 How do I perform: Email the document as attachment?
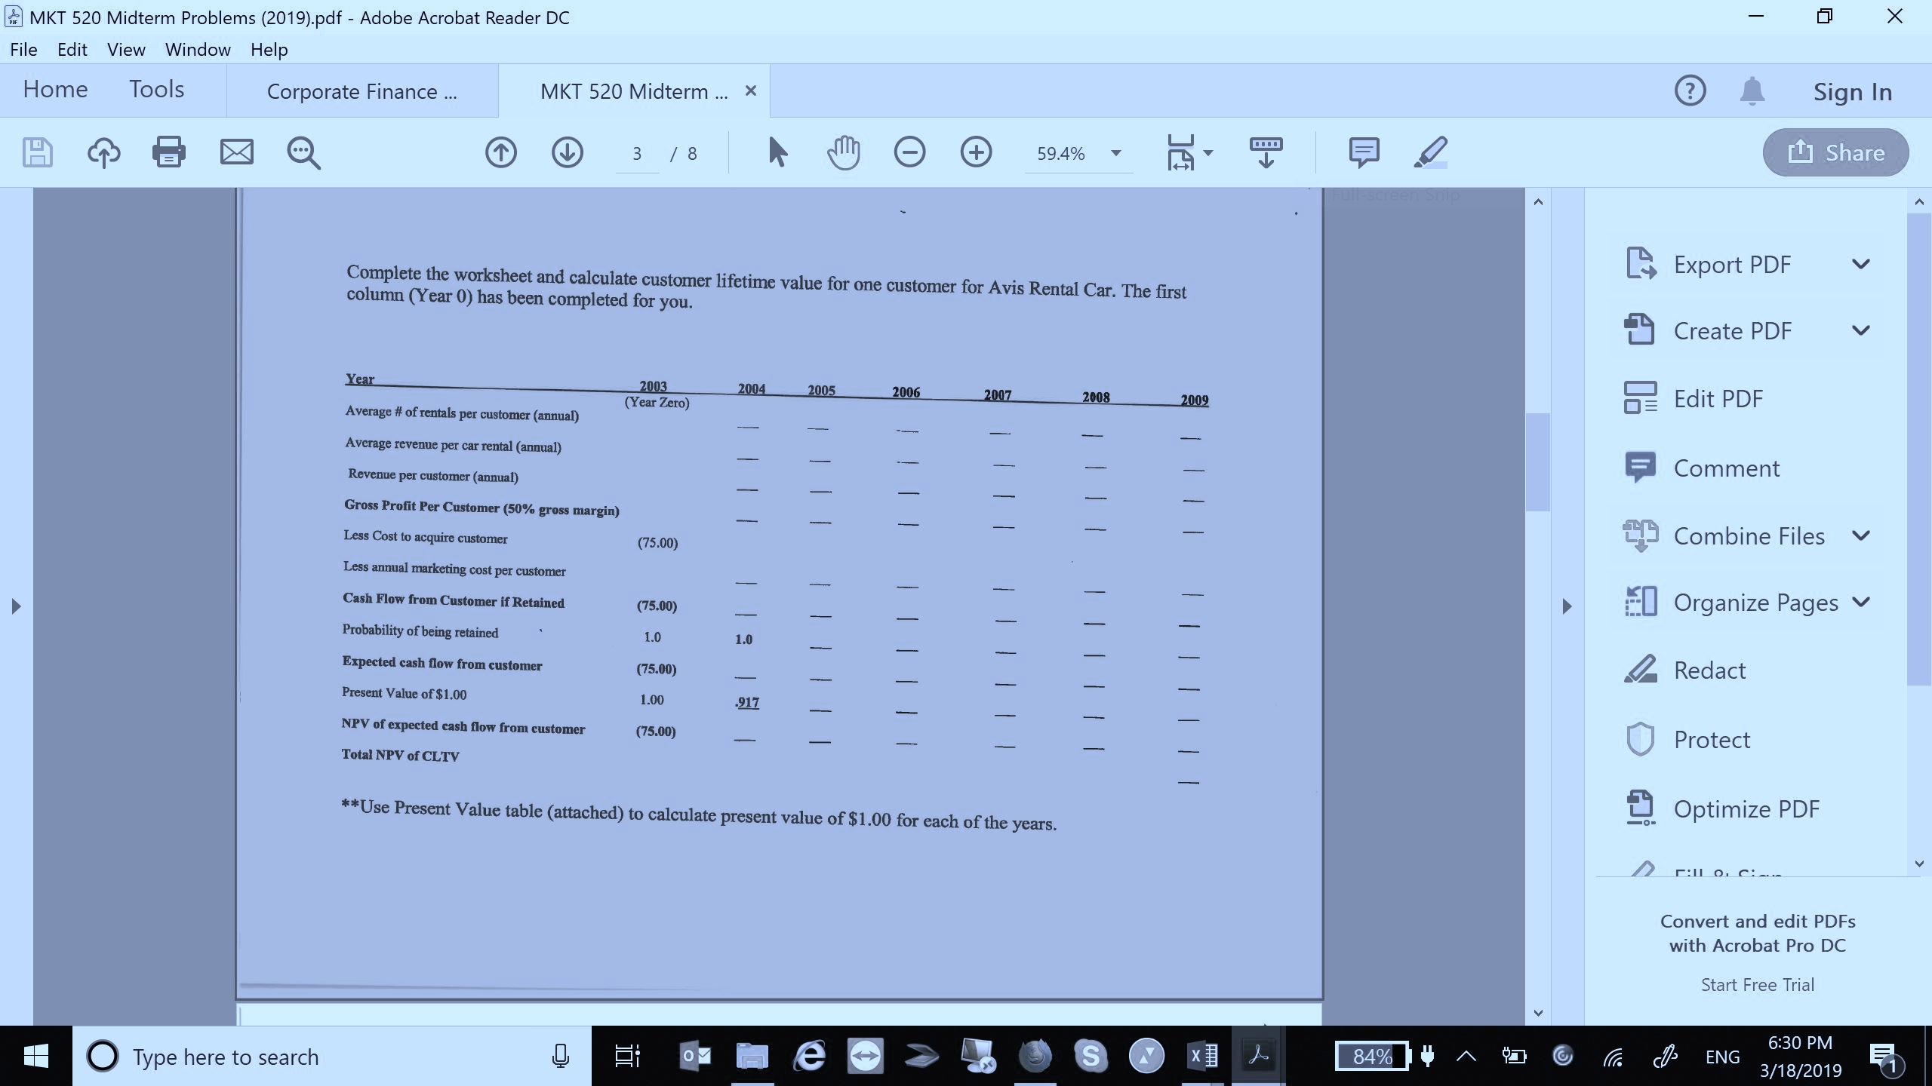[x=236, y=152]
